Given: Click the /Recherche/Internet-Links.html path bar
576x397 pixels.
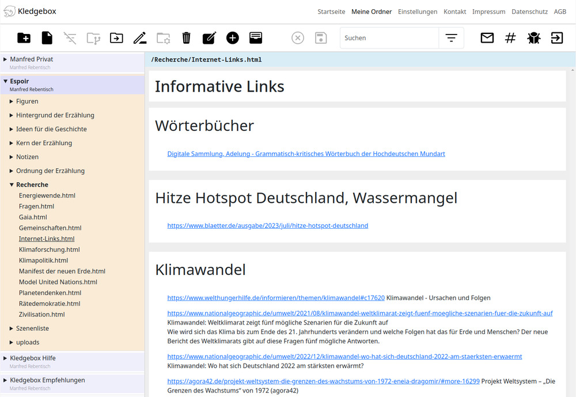Looking at the screenshot, I should pyautogui.click(x=360, y=59).
